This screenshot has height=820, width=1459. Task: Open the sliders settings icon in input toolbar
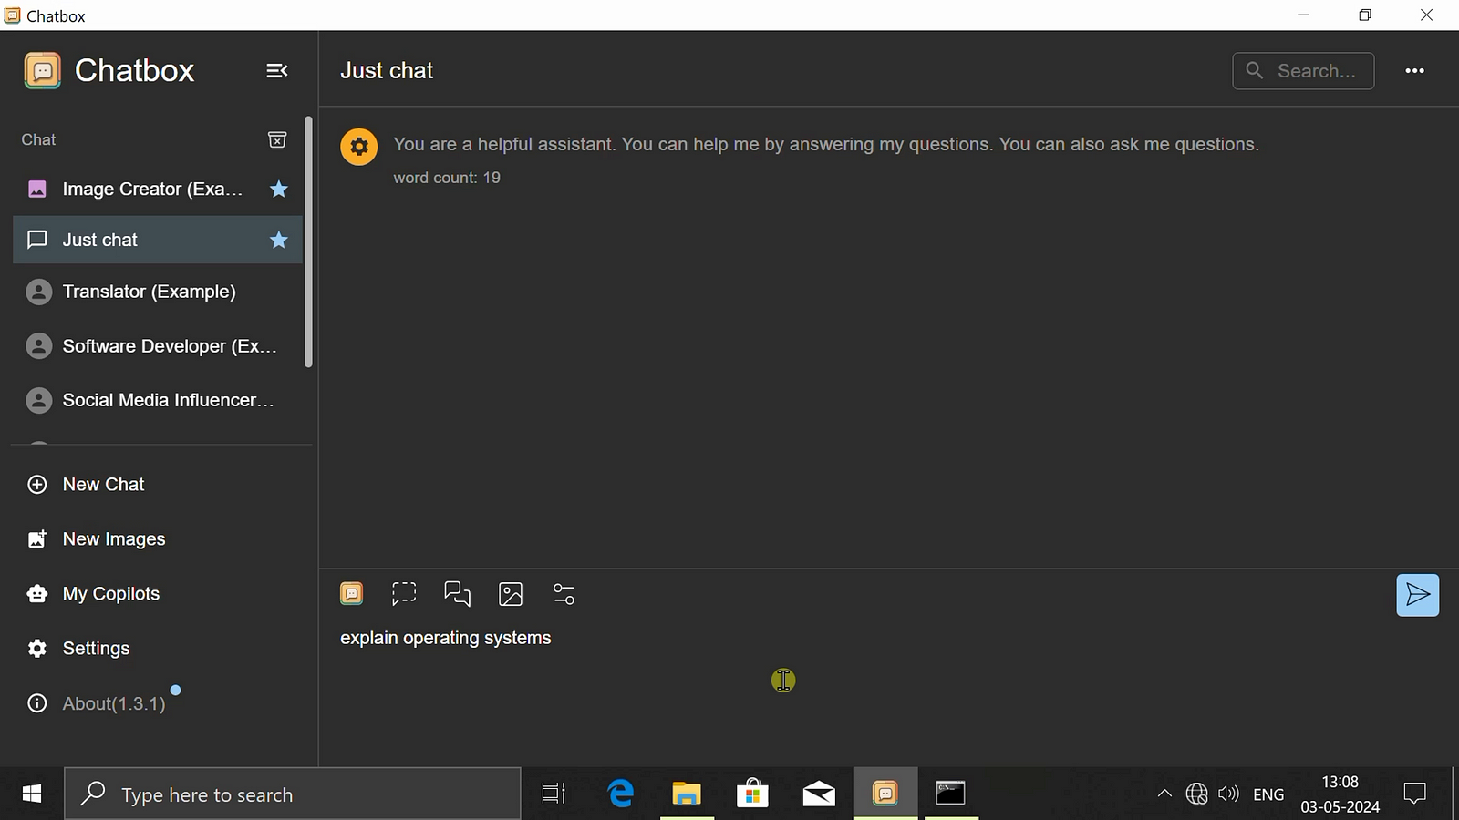point(564,594)
